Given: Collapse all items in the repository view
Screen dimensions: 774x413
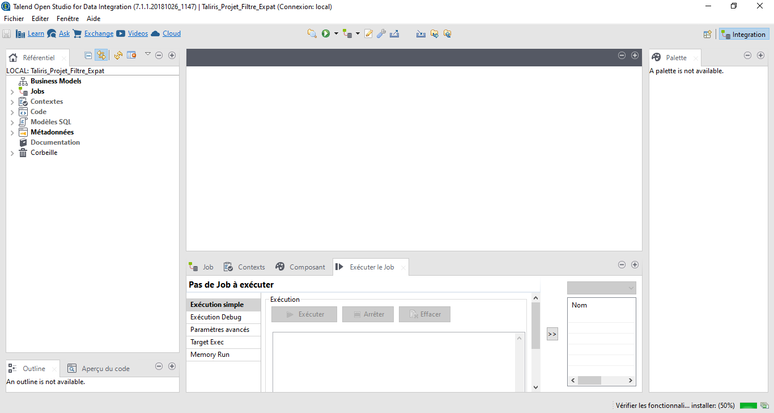Looking at the screenshot, I should point(88,55).
